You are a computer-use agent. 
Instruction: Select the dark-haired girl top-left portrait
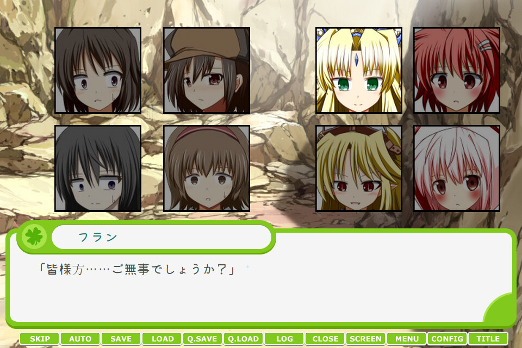pos(98,71)
